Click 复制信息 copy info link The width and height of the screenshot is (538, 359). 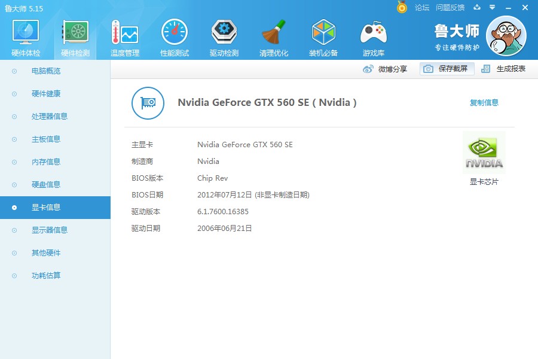coord(484,102)
